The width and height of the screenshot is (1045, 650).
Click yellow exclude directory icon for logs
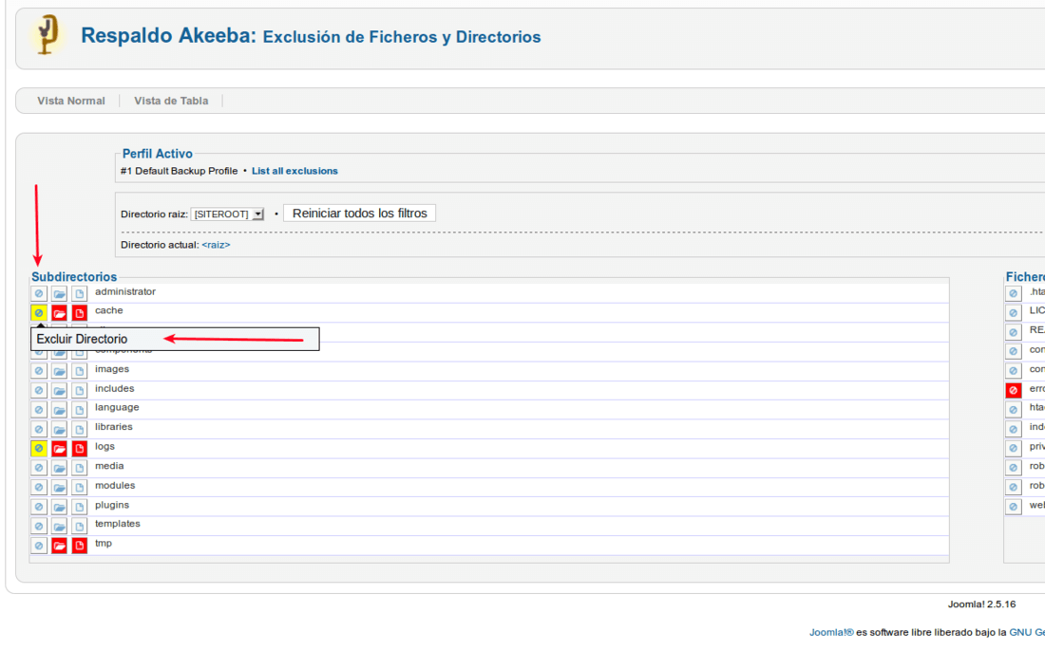tap(39, 448)
